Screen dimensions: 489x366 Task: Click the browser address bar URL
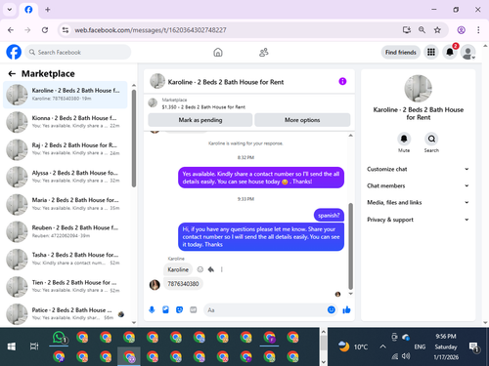pyautogui.click(x=151, y=30)
